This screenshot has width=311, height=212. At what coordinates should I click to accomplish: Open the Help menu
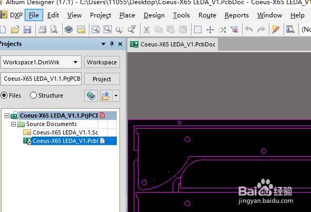pyautogui.click(x=297, y=15)
